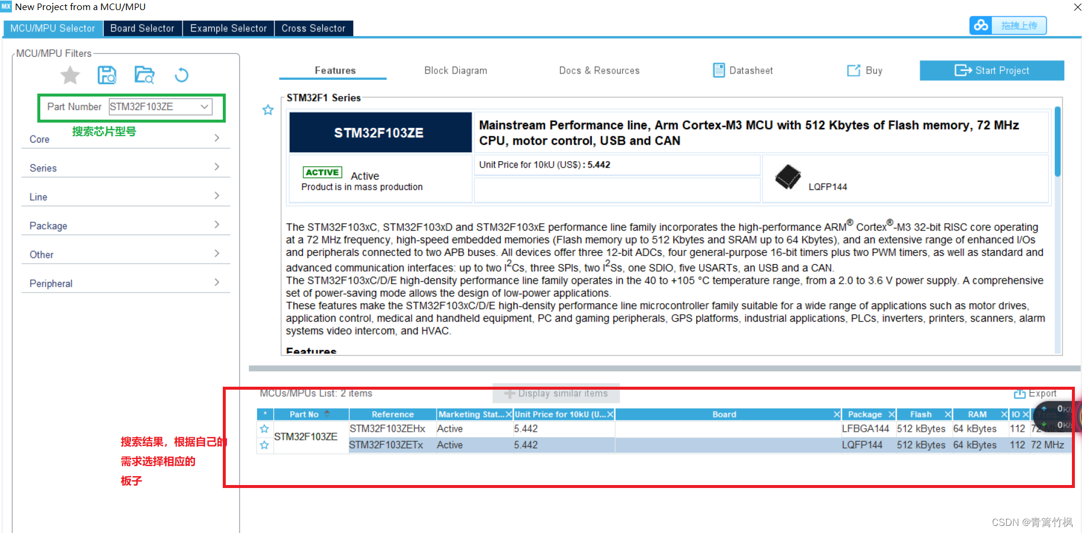Switch to Cross Selector tab
Viewport: 1082px width, 533px height.
(x=313, y=28)
